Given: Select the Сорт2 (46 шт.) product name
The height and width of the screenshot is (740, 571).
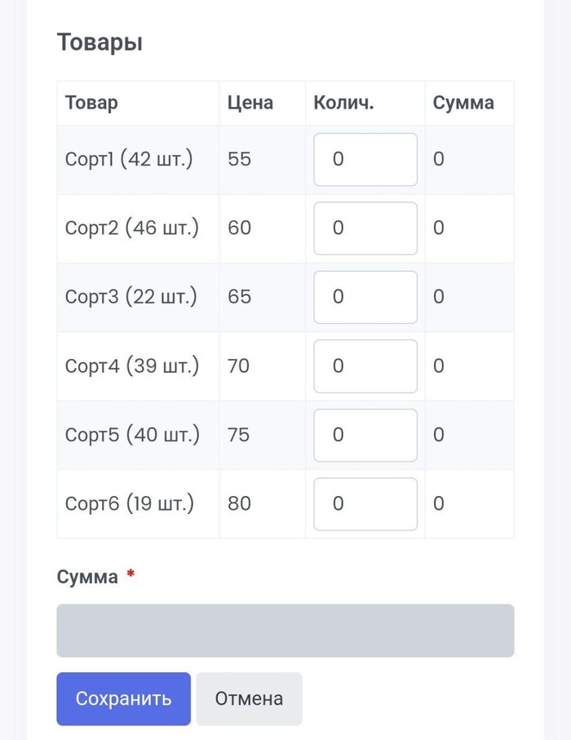Looking at the screenshot, I should (132, 228).
